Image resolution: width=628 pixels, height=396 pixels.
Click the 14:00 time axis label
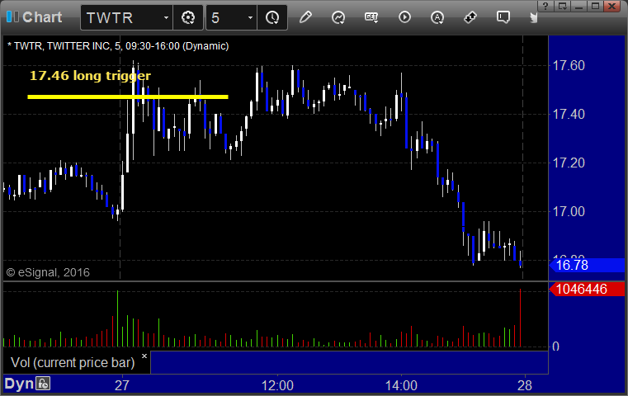coord(401,385)
